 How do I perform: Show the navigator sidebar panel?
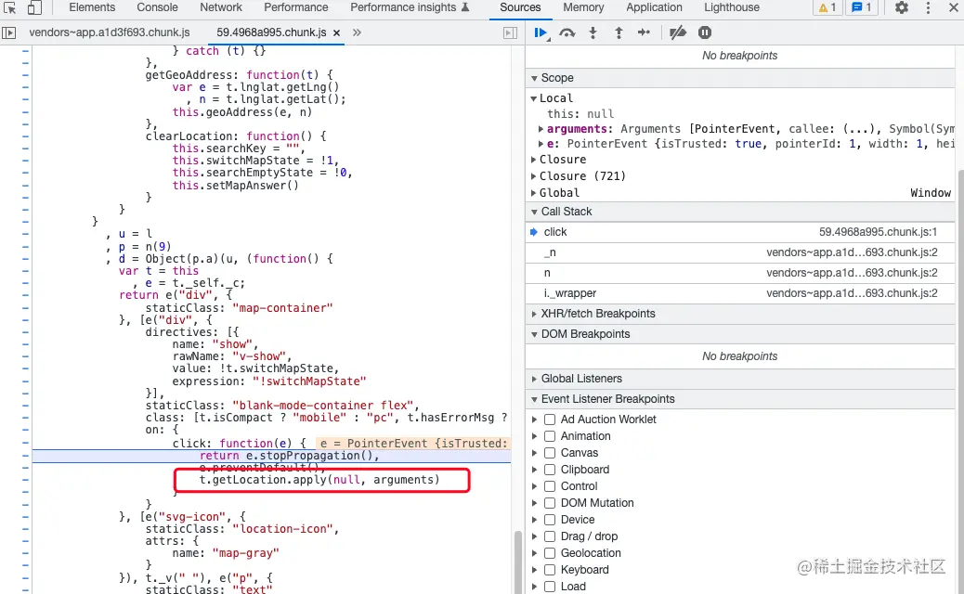point(10,32)
